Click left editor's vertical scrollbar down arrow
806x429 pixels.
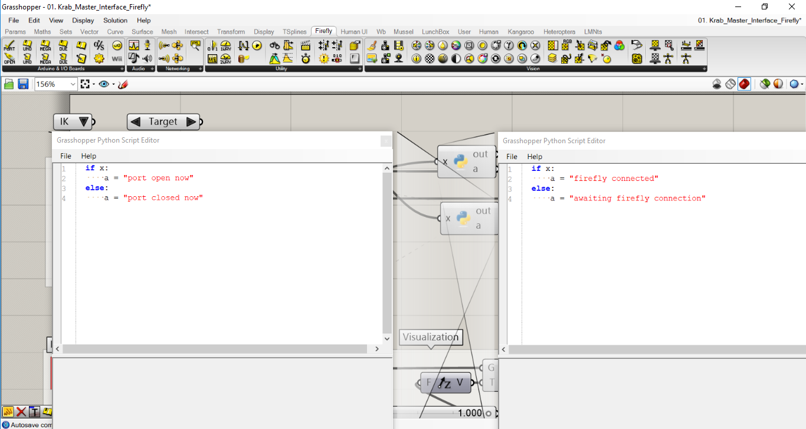coord(387,339)
